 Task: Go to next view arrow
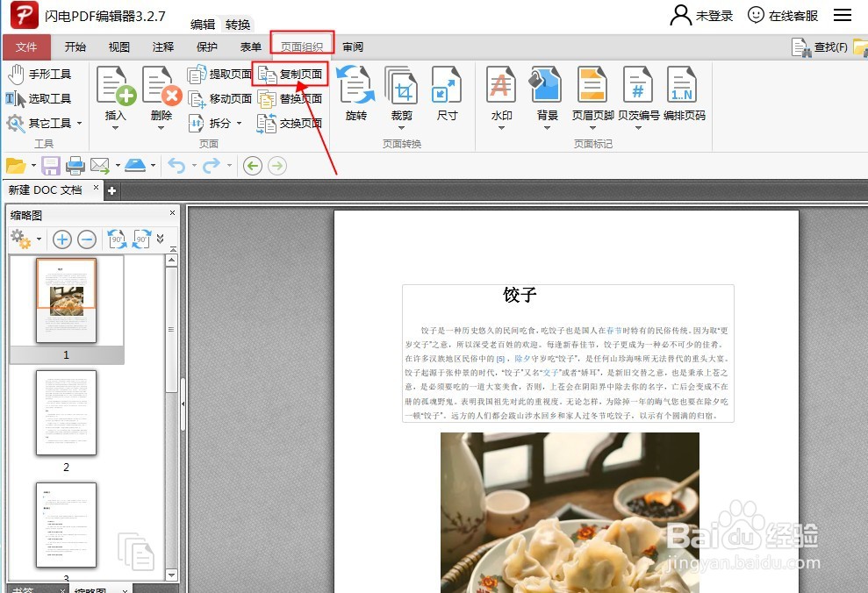click(277, 166)
